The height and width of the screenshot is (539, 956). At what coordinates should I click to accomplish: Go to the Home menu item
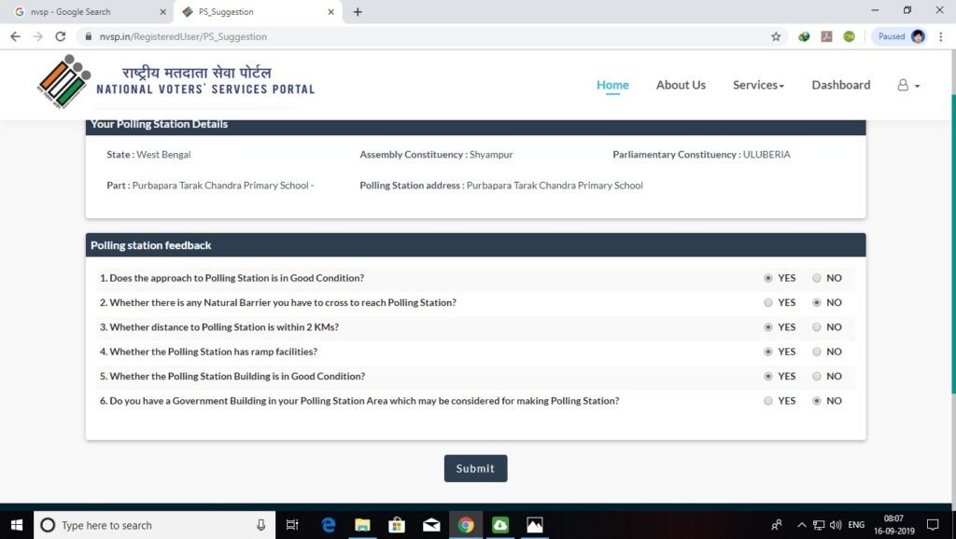pos(612,85)
